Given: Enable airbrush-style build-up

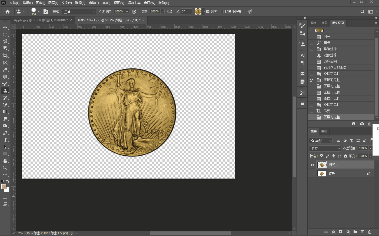Looking at the screenshot, I should pyautogui.click(x=170, y=12).
